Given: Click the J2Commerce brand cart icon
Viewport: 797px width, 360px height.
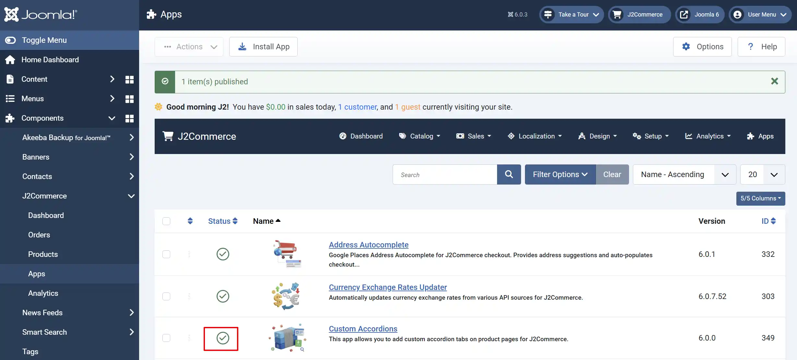Looking at the screenshot, I should pyautogui.click(x=168, y=136).
